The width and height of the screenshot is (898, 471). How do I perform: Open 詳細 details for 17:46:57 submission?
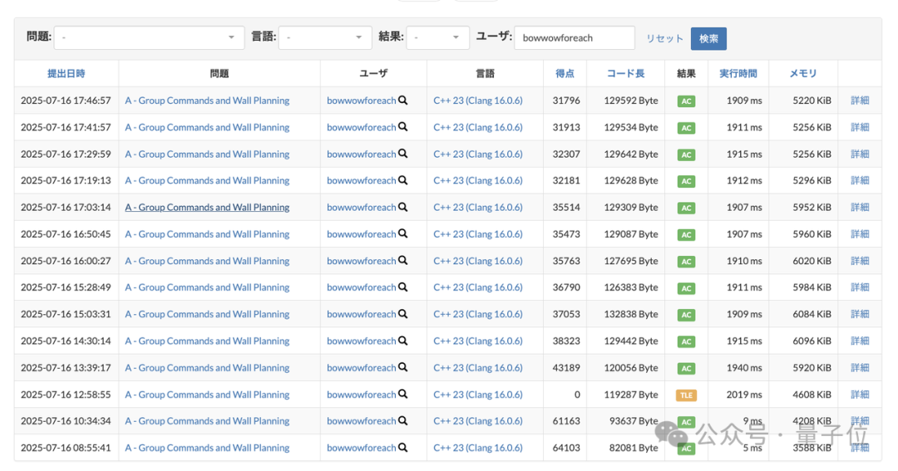(x=860, y=101)
